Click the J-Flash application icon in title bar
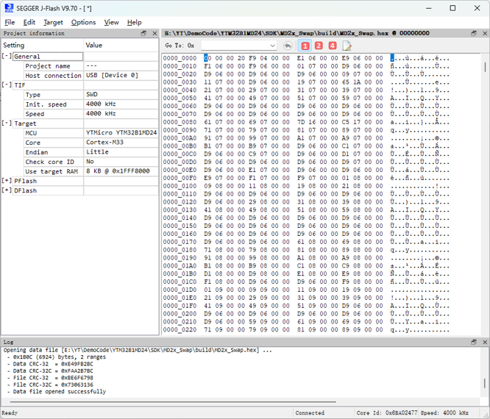 pyautogui.click(x=9, y=8)
